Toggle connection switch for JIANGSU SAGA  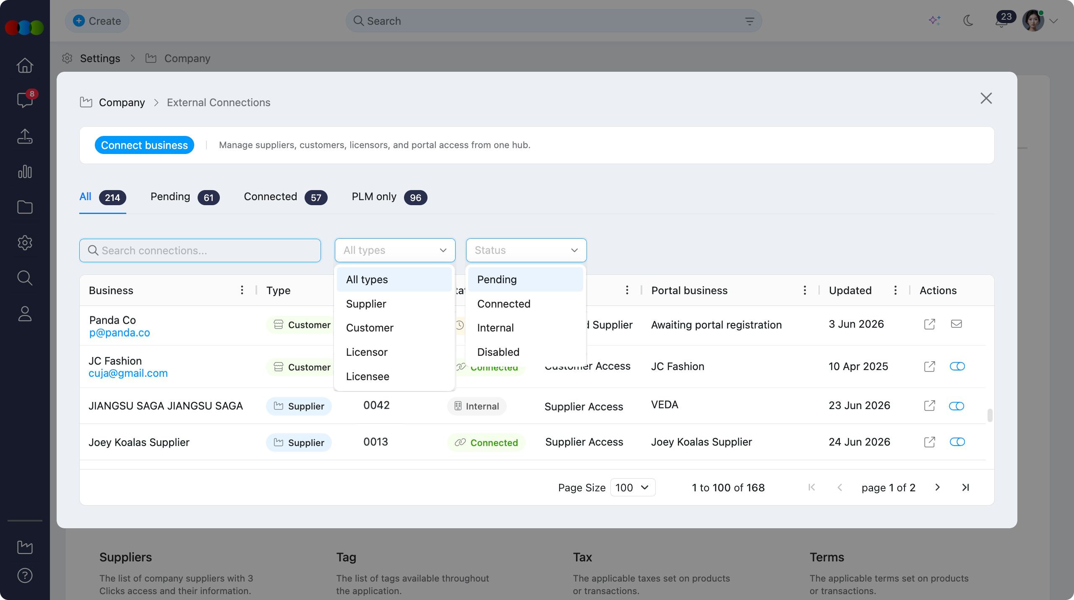(957, 406)
